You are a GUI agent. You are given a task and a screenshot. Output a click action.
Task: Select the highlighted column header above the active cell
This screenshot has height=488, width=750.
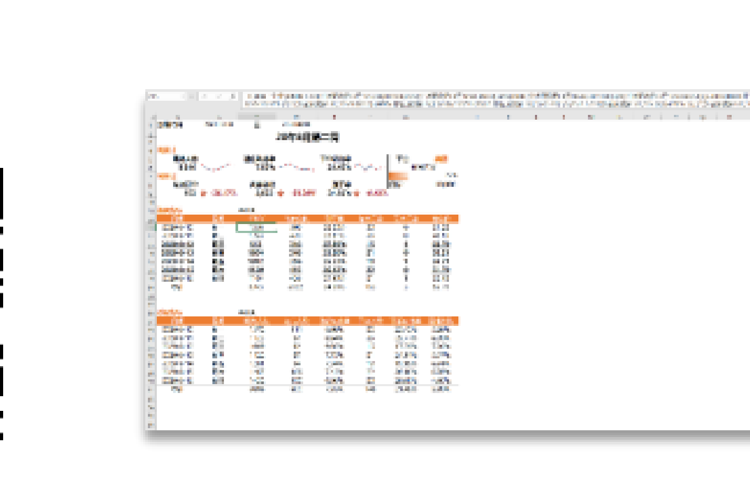coord(256,117)
